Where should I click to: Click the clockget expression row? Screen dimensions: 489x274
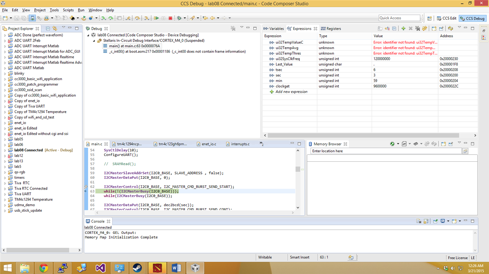370,86
